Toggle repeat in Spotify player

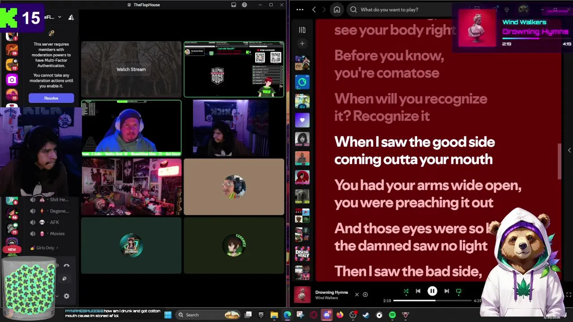pos(458,291)
